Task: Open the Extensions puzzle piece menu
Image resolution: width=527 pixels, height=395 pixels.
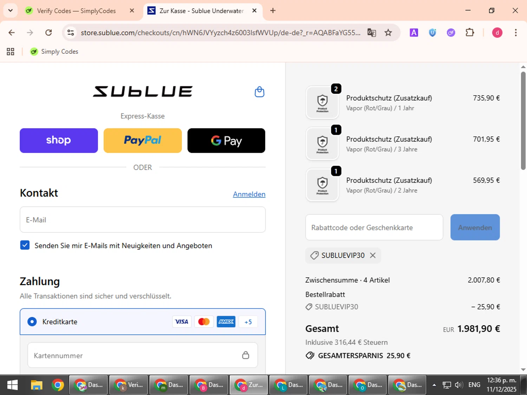Action: pyautogui.click(x=469, y=33)
